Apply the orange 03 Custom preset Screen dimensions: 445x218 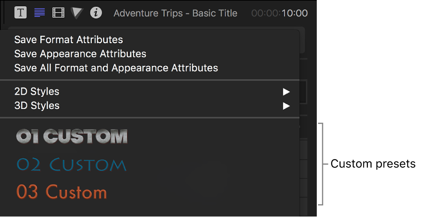62,192
